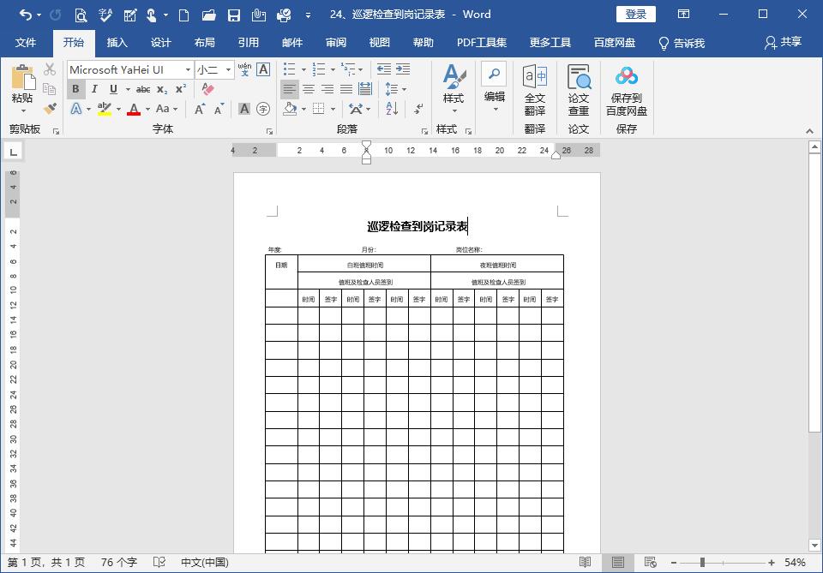Create a new blank document icon
Viewport: 823px width, 573px height.
(x=183, y=15)
